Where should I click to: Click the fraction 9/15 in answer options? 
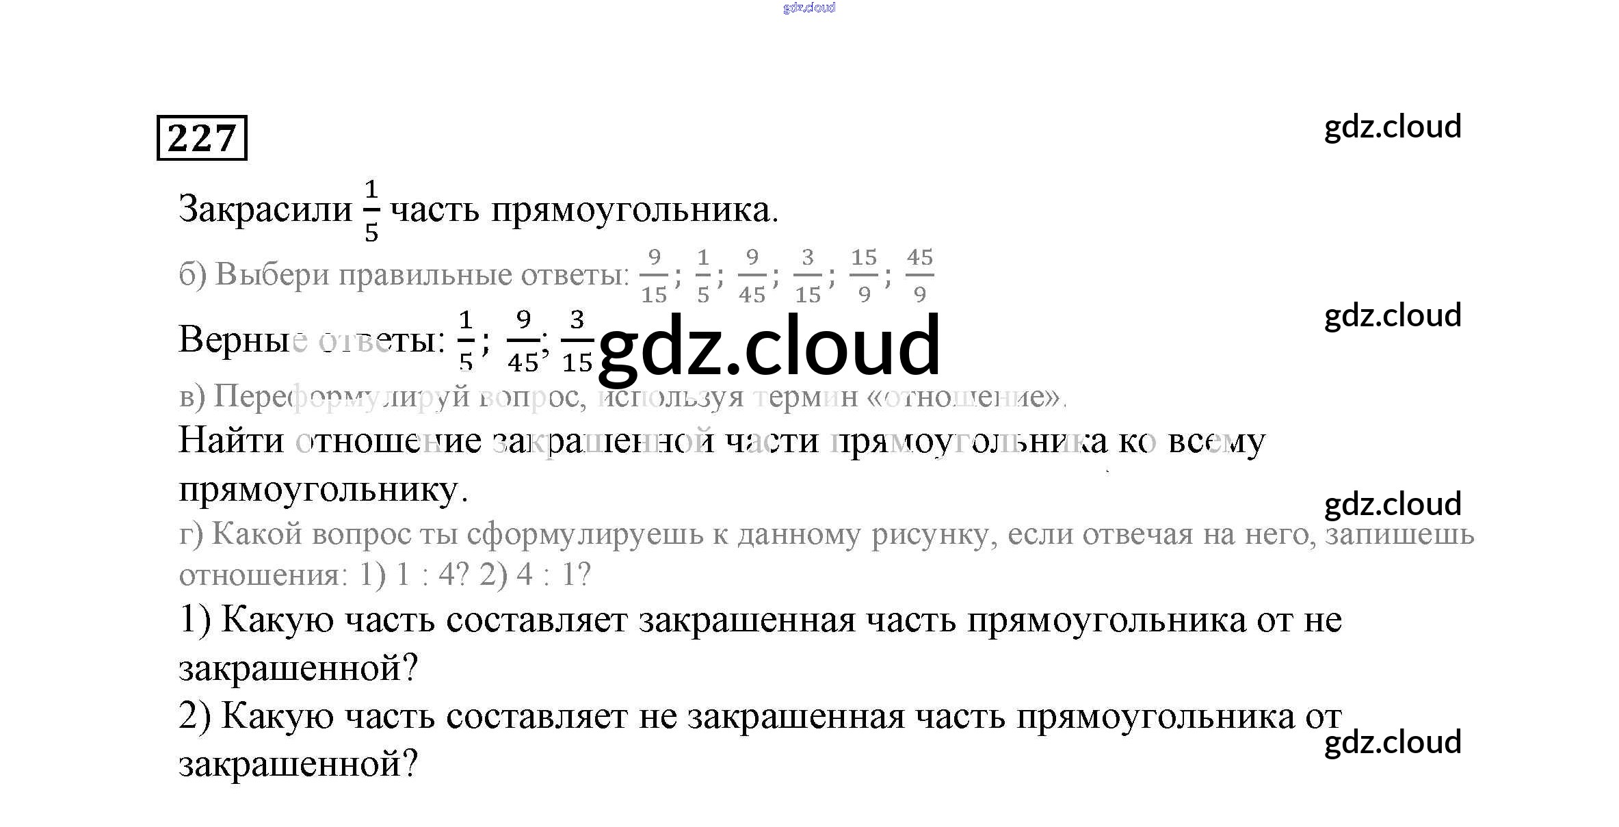pyautogui.click(x=654, y=276)
